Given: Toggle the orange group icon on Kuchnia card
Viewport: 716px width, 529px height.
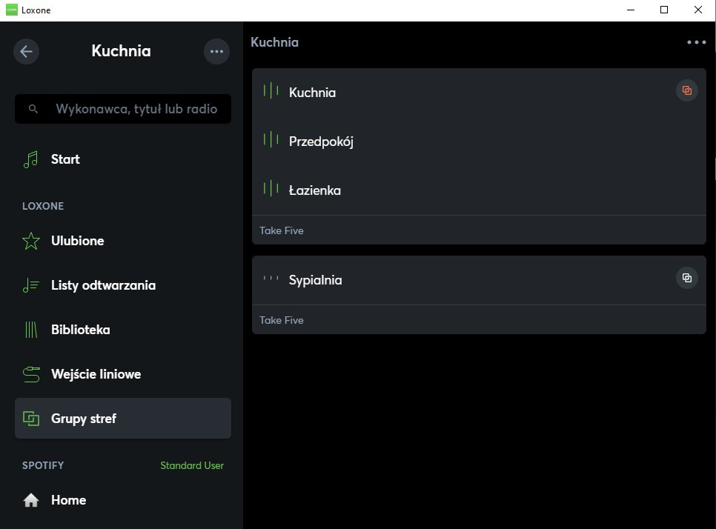Looking at the screenshot, I should [686, 90].
